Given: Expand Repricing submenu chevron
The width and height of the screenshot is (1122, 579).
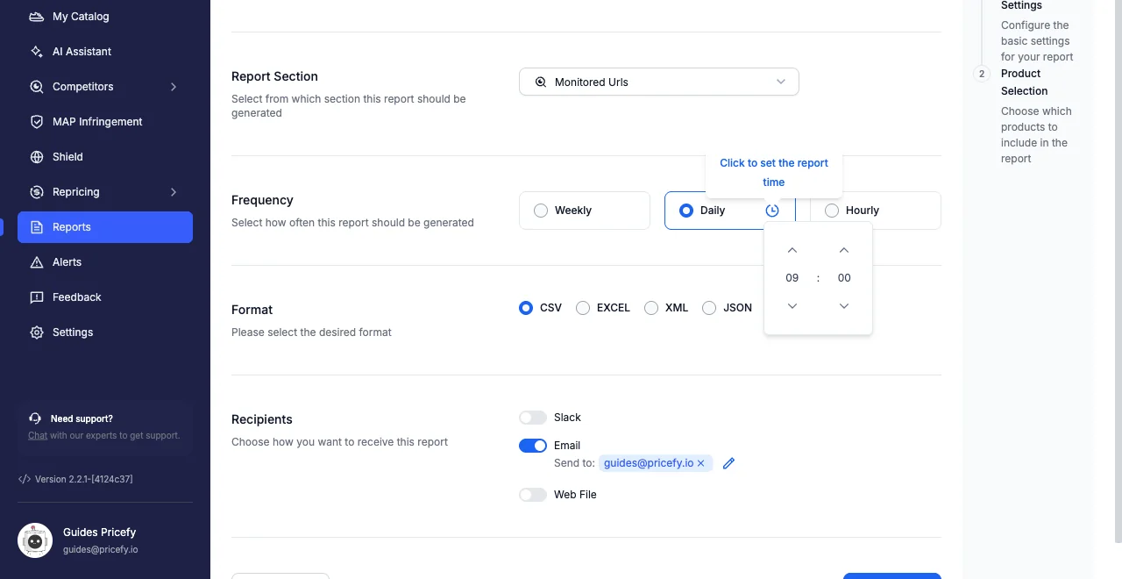Looking at the screenshot, I should pyautogui.click(x=174, y=192).
